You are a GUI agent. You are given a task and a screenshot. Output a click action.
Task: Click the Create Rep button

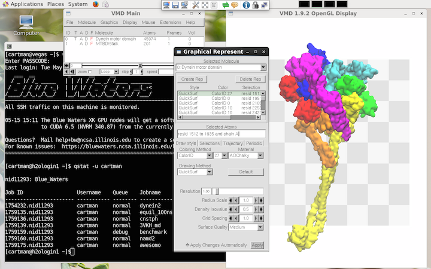192,79
